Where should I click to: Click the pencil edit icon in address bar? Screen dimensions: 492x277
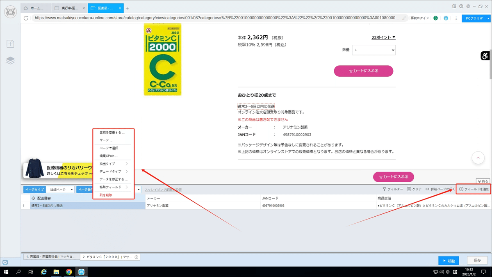pyautogui.click(x=404, y=18)
